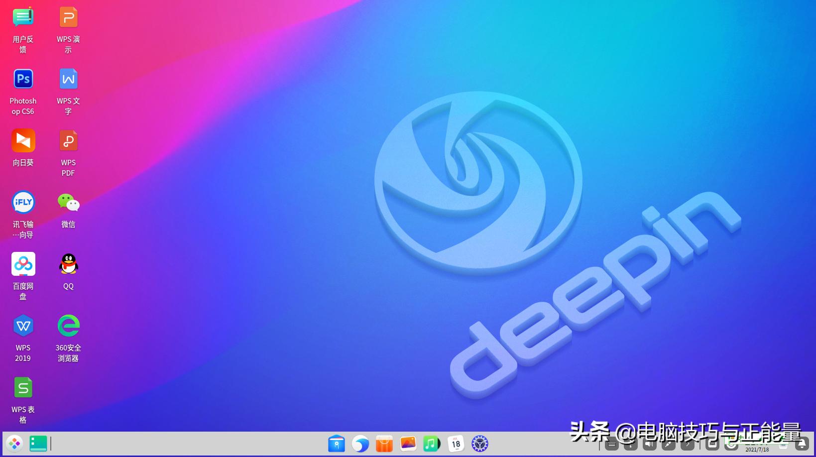Open the deepin launcher in the dock
Screen dimensions: 816x457
14,444
